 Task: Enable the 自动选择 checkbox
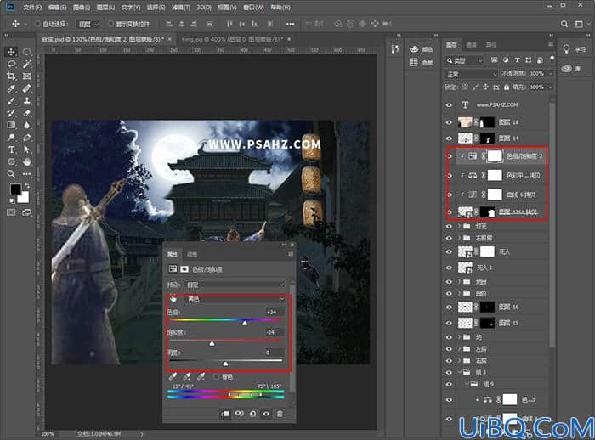coord(37,24)
